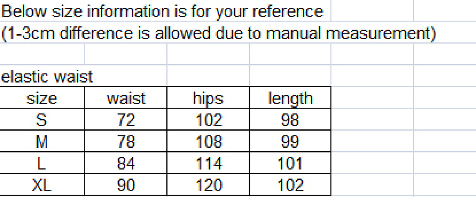Select the 'waist' header cell

[x=126, y=97]
